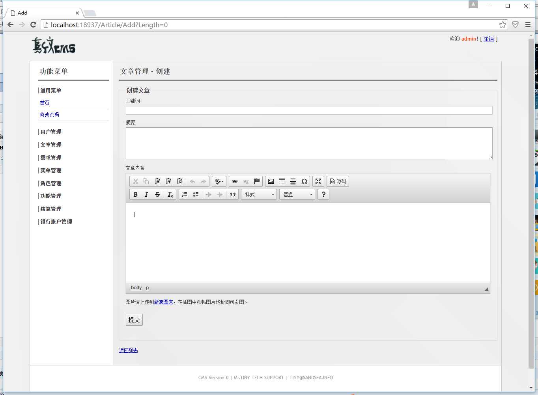Redo the edit in editor toolbar
The width and height of the screenshot is (538, 395).
tap(204, 181)
